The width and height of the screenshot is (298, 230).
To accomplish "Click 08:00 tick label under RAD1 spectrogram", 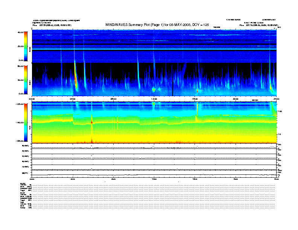I will tap(113, 99).
